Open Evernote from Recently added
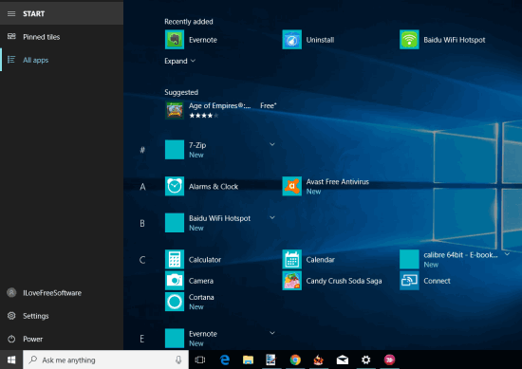 [x=191, y=40]
